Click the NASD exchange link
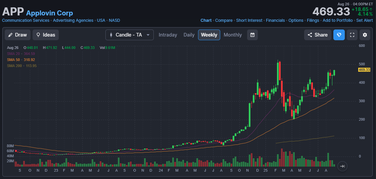This screenshot has width=376, height=179. [x=114, y=20]
